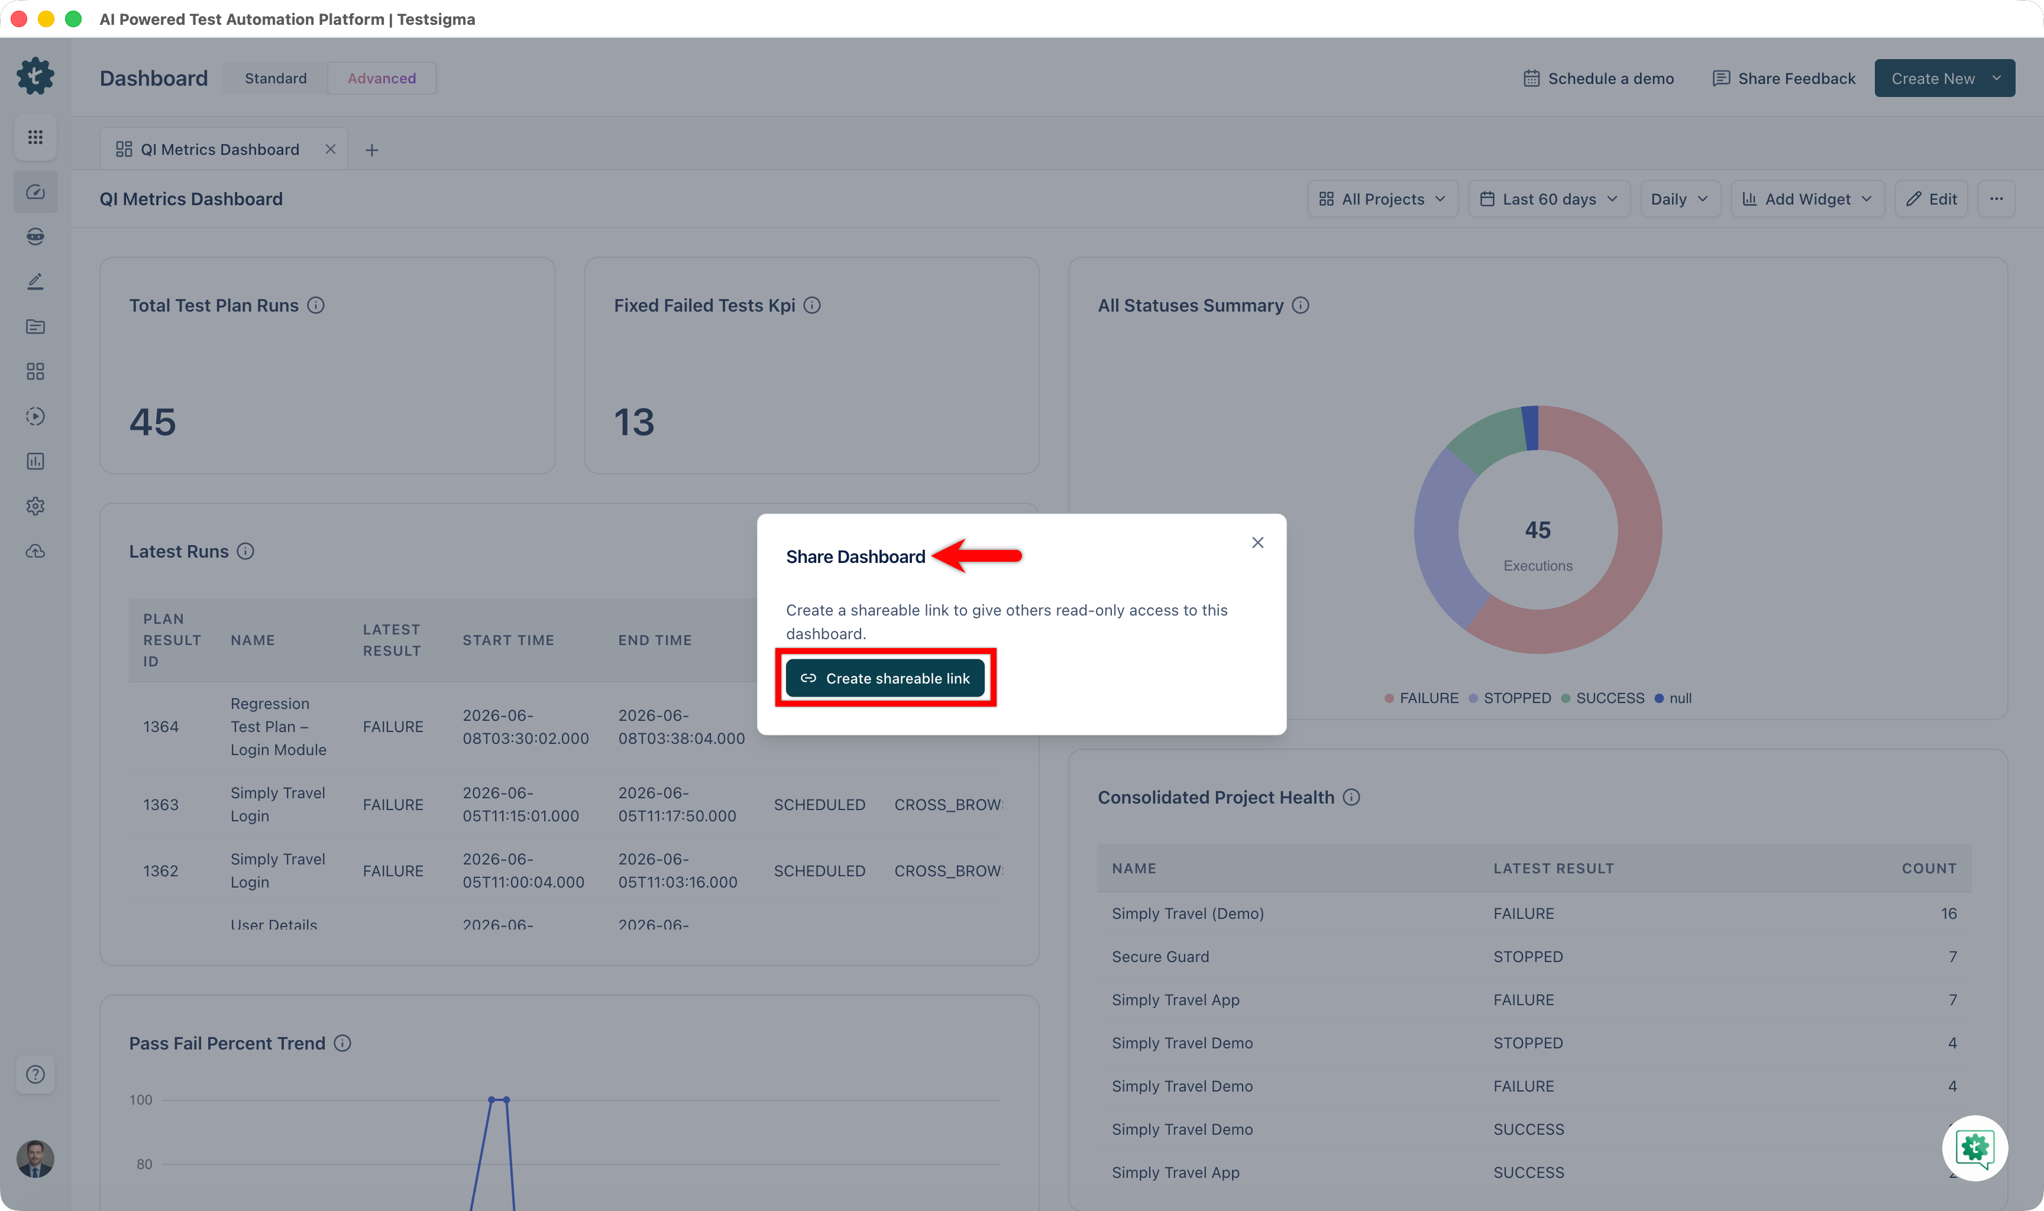
Task: Switch to Standard dashboard mode
Action: coord(276,78)
